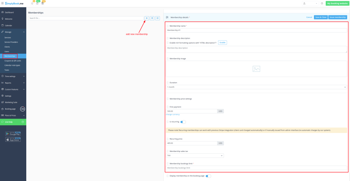The height and width of the screenshot is (181, 350).
Task: Expand the Time settings sidebar section
Action: point(13,76)
